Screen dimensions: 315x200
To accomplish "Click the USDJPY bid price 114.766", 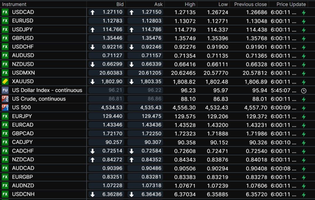I will pos(112,30).
